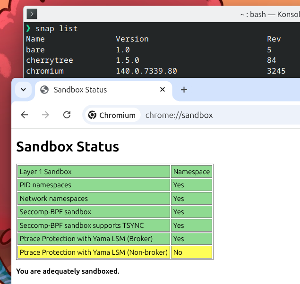Click the Name column header in Konsole
This screenshot has width=300, height=284.
click(35, 39)
